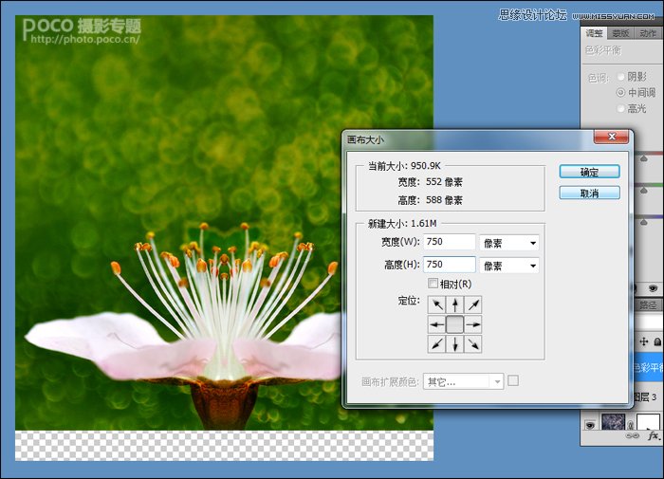
Task: Switch to the 调整 tab
Action: pyautogui.click(x=594, y=33)
